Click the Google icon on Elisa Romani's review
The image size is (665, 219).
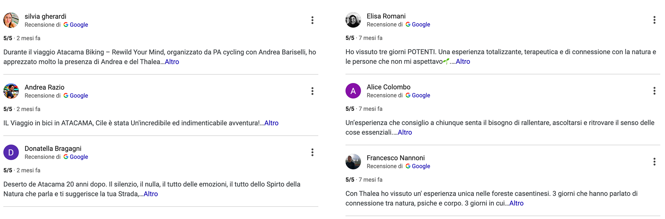pos(408,24)
